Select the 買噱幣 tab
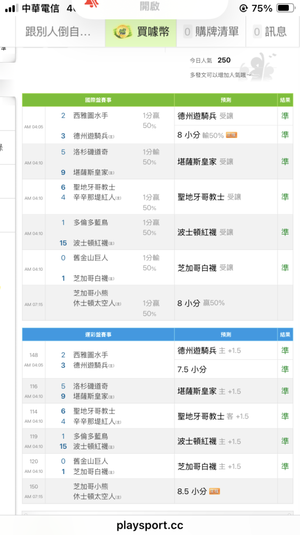 (140, 32)
